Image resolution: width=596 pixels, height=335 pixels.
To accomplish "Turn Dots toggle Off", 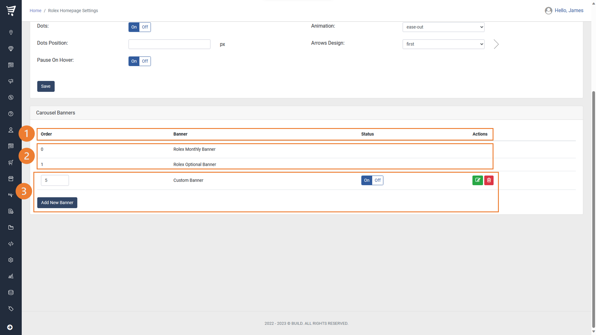I will (145, 27).
